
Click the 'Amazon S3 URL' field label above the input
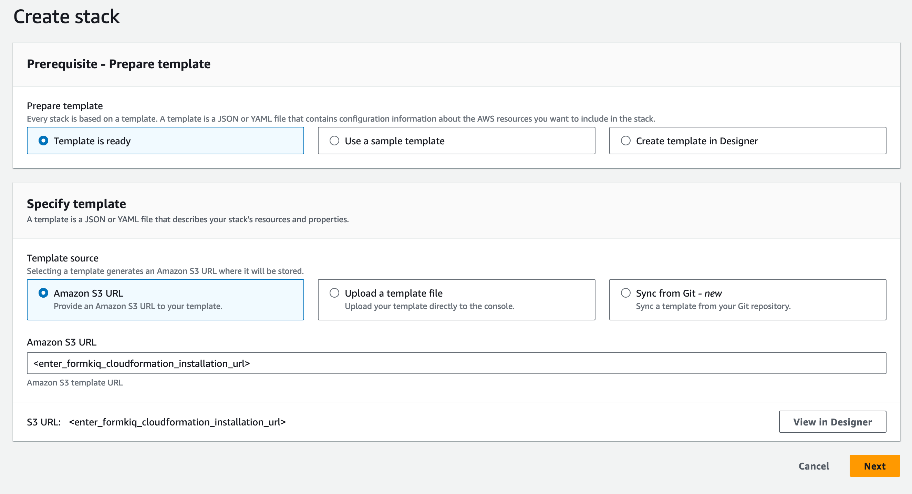62,342
